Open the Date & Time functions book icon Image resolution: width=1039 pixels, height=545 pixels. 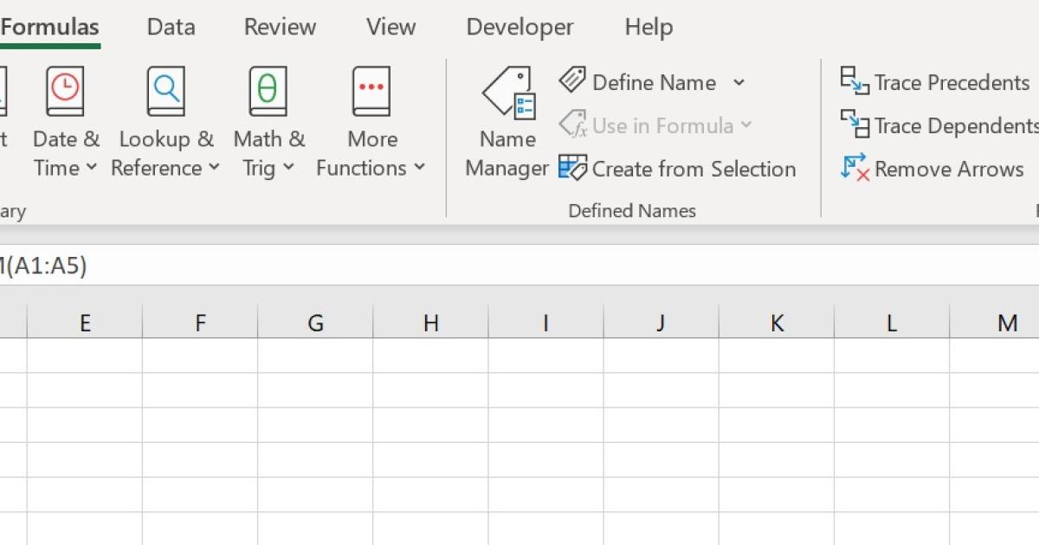point(65,91)
